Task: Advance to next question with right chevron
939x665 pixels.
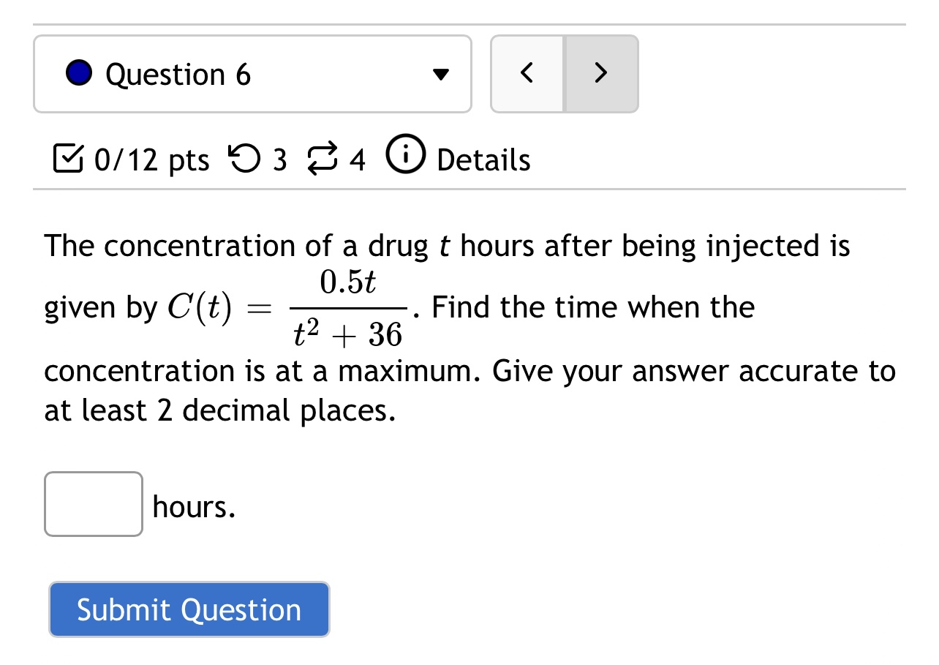Action: [x=600, y=73]
